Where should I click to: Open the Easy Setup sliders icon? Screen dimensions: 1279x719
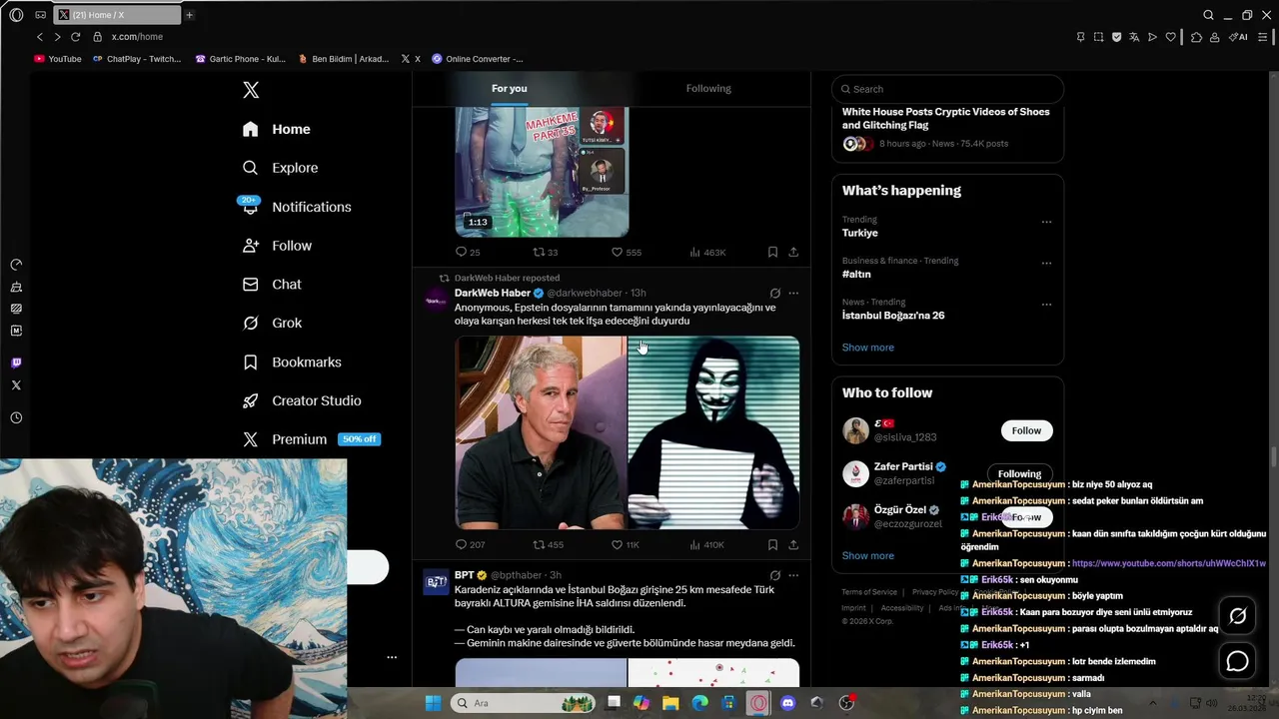click(x=1264, y=37)
